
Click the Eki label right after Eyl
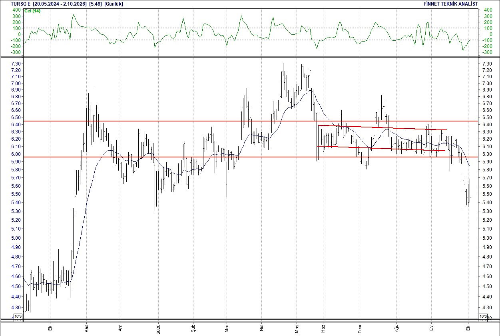pos(468,328)
